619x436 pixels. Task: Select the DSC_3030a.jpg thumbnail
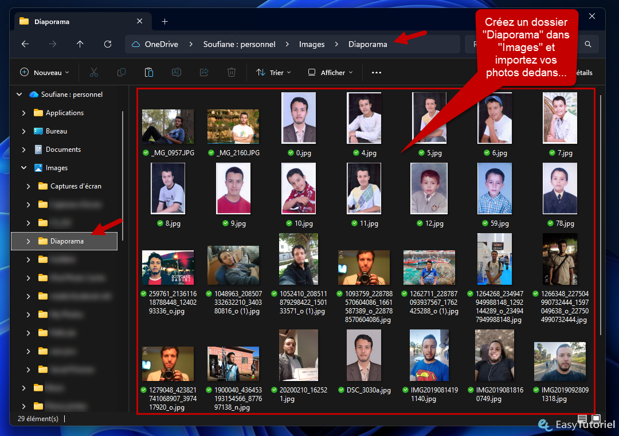coord(364,355)
